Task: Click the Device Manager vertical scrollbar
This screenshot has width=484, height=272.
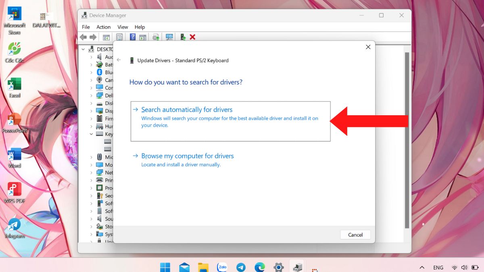Action: tap(407, 141)
